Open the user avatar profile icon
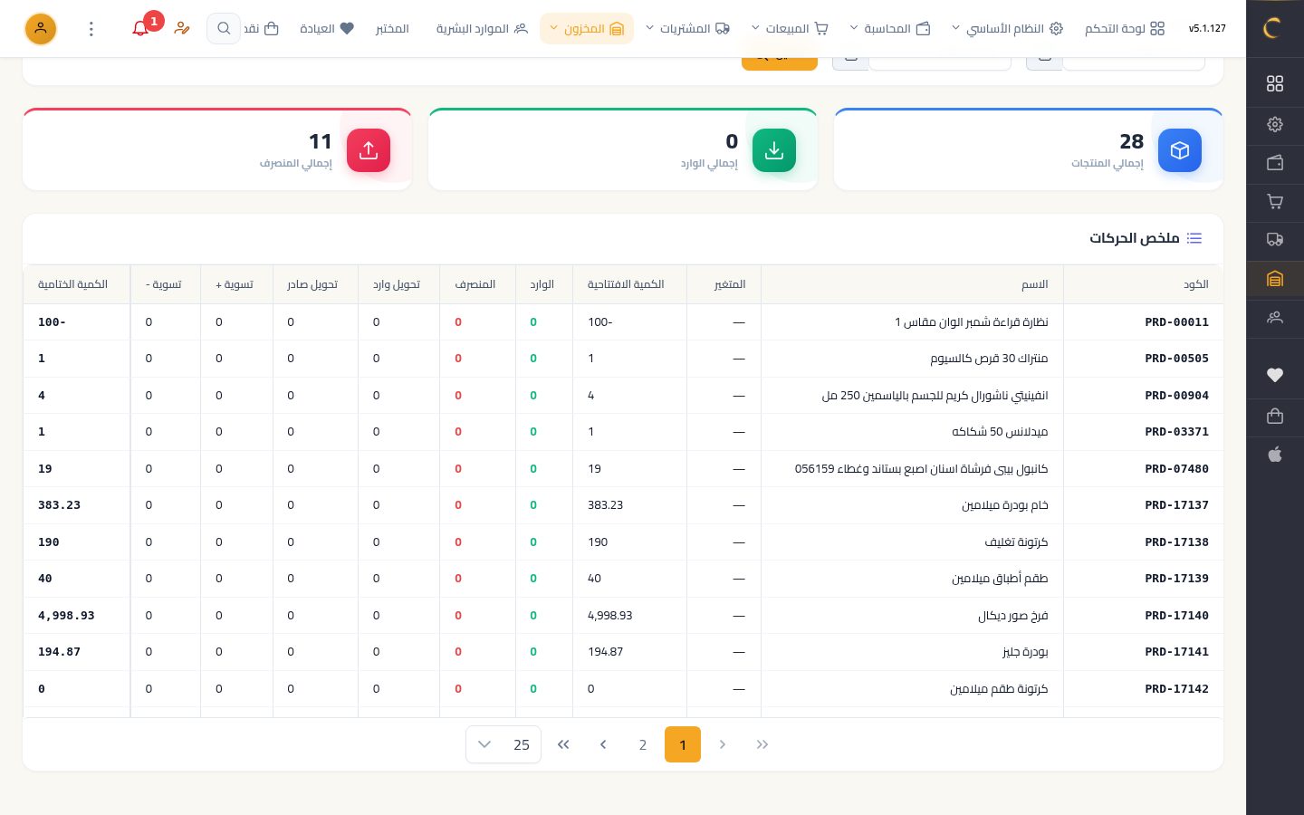This screenshot has height=815, width=1304. coord(41,29)
